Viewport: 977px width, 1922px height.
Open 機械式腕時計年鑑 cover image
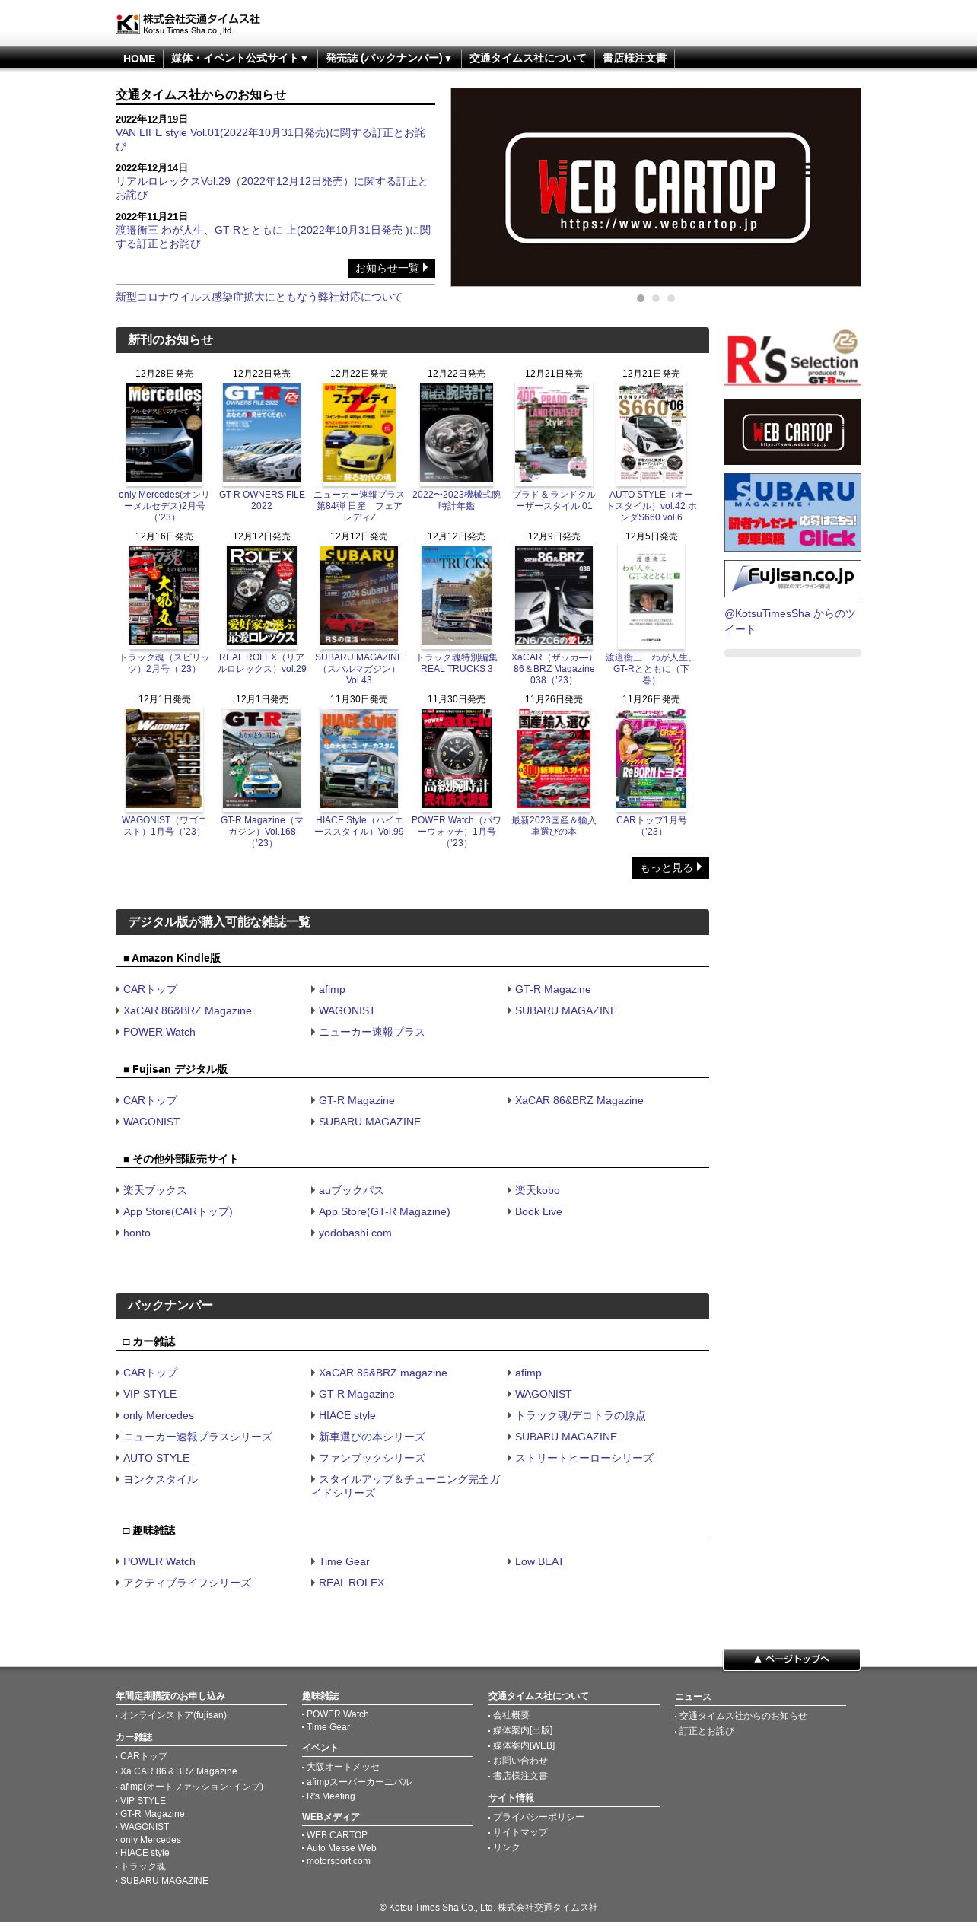tap(457, 433)
